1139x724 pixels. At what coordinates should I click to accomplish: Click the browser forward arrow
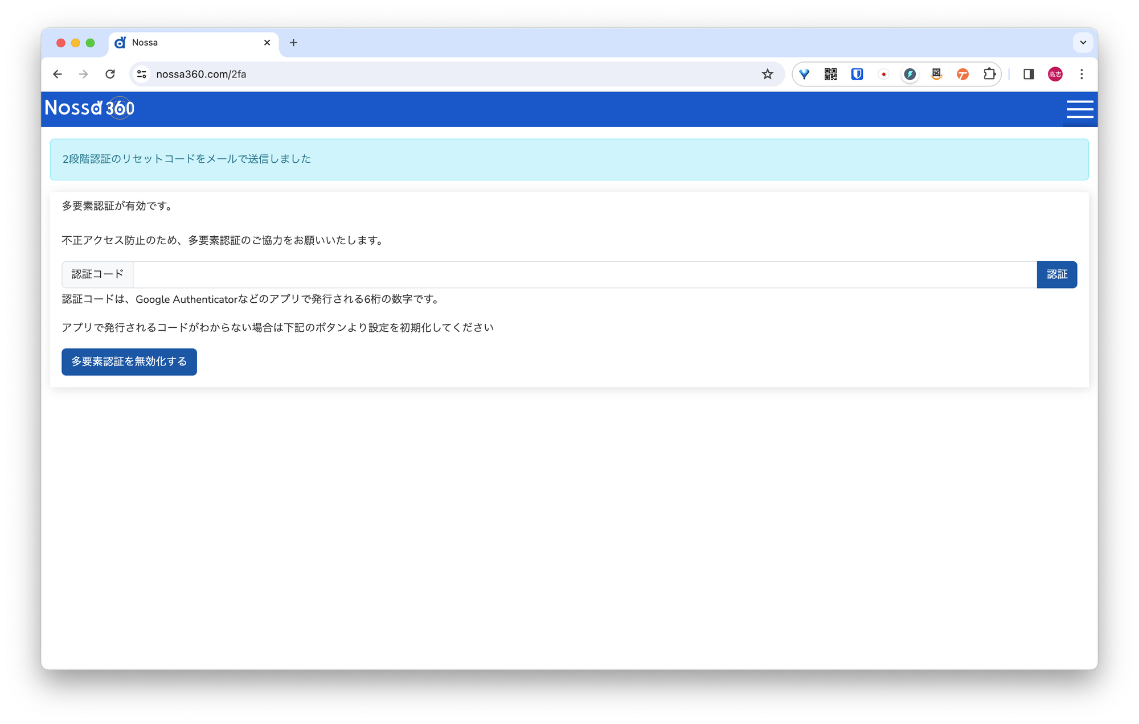(x=84, y=74)
